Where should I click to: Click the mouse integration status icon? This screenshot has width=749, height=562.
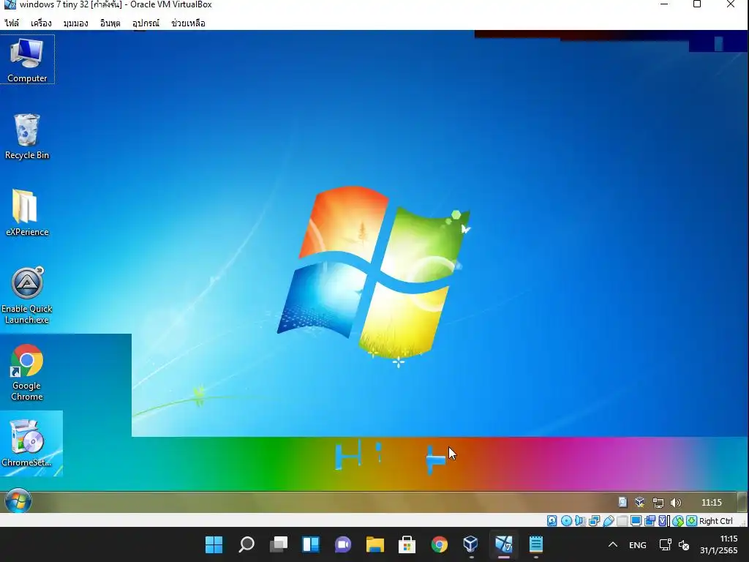(677, 521)
